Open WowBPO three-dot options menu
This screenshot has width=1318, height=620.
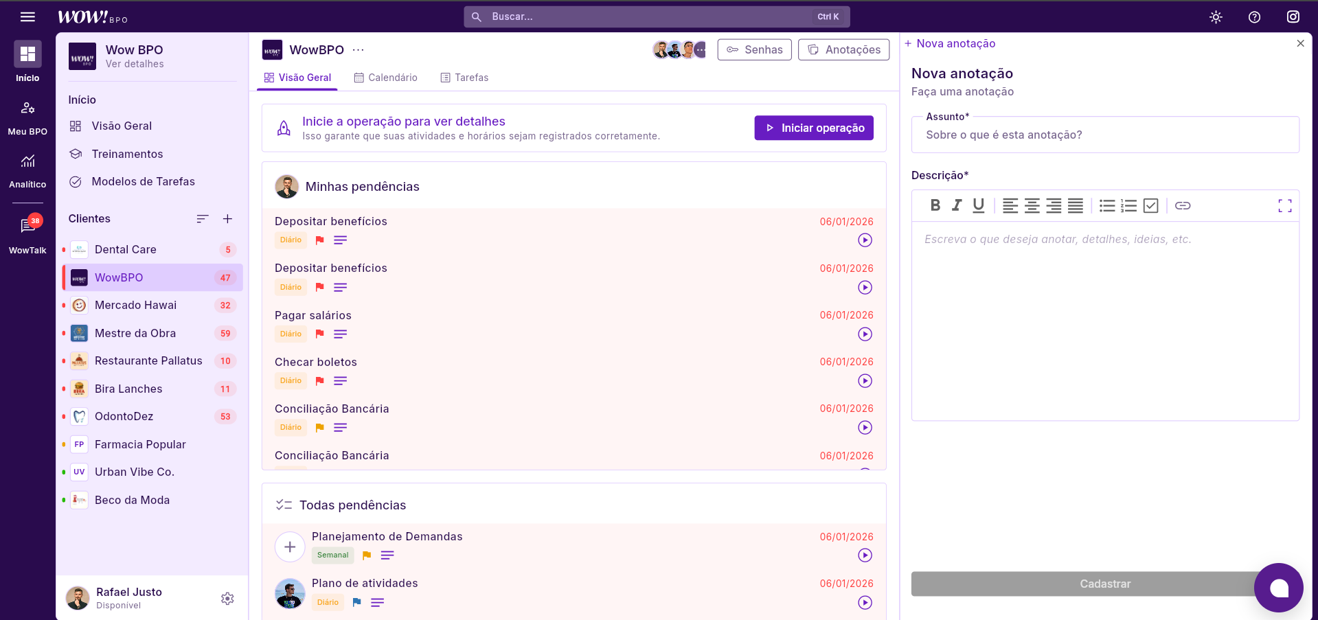tap(359, 50)
